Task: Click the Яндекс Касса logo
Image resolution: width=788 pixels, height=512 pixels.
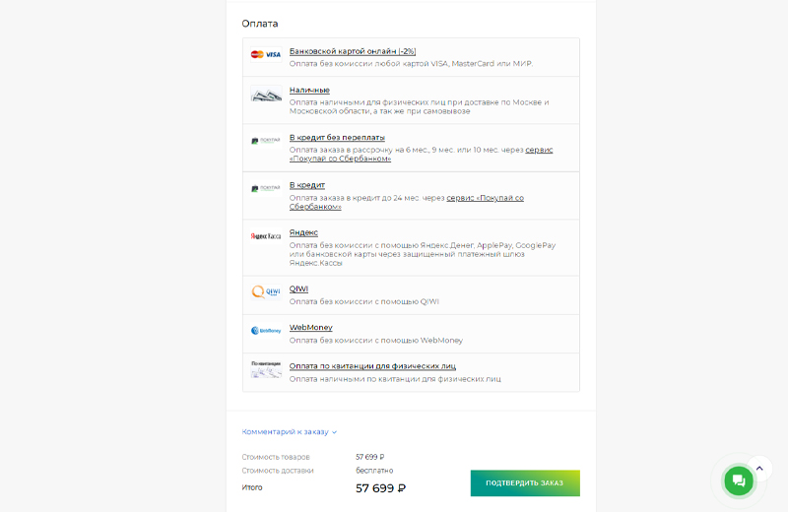Action: tap(266, 236)
